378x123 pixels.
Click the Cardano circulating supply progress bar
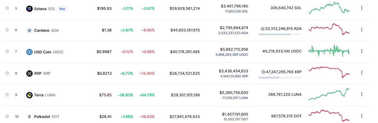pos(280,34)
